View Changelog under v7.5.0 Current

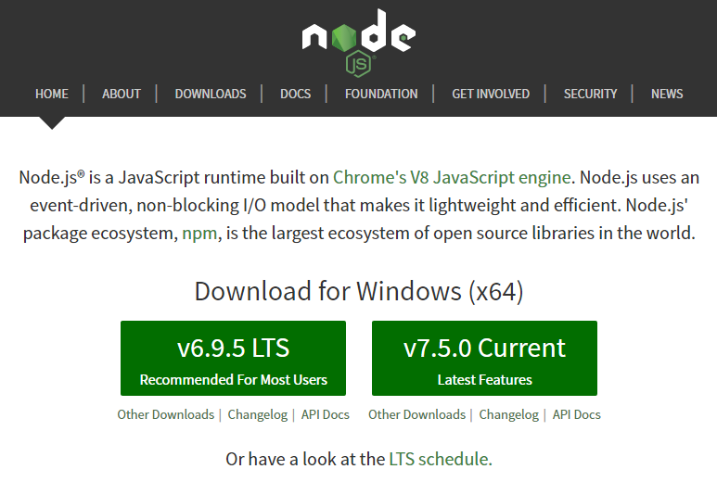pyautogui.click(x=509, y=414)
